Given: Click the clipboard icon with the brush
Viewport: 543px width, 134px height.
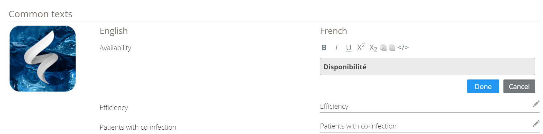Looking at the screenshot, I should 384,47.
